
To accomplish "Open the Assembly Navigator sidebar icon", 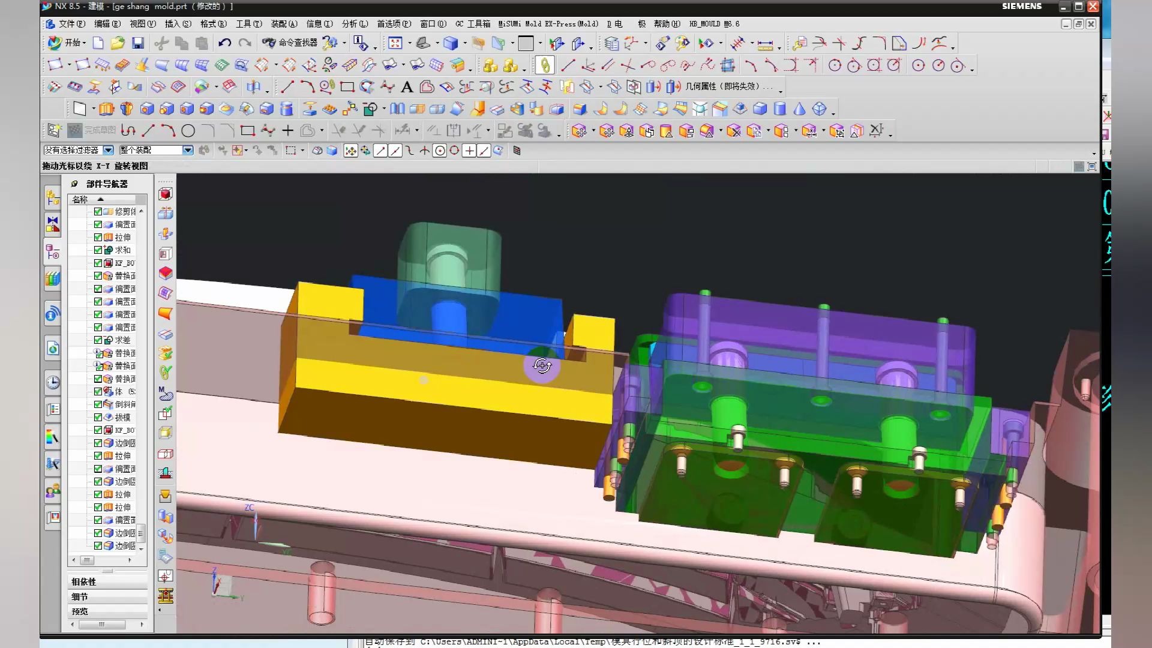I will [53, 197].
